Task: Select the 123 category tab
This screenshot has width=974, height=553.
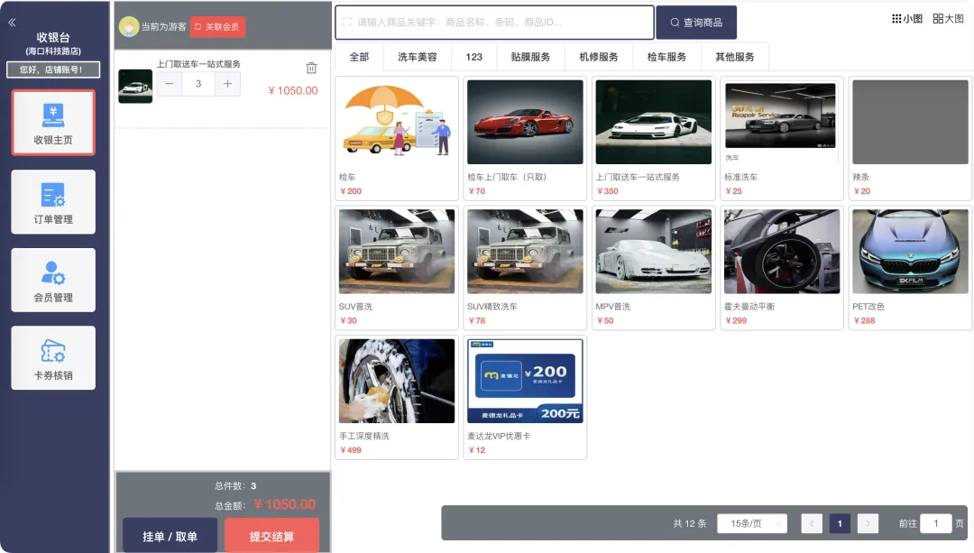Action: pos(474,57)
